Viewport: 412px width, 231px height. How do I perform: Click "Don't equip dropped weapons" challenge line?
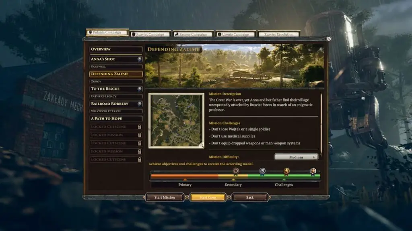pos(255,143)
